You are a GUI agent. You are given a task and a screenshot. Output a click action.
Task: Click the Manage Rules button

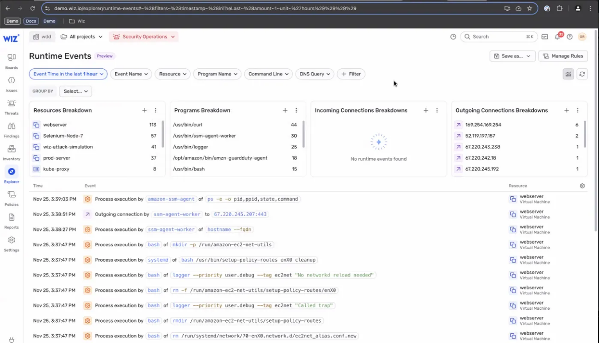click(563, 56)
